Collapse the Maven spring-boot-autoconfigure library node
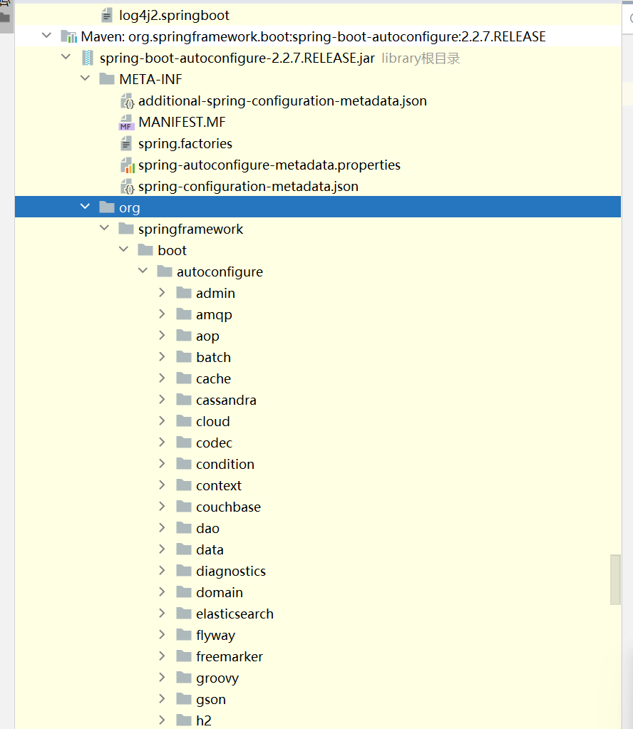 [x=46, y=36]
